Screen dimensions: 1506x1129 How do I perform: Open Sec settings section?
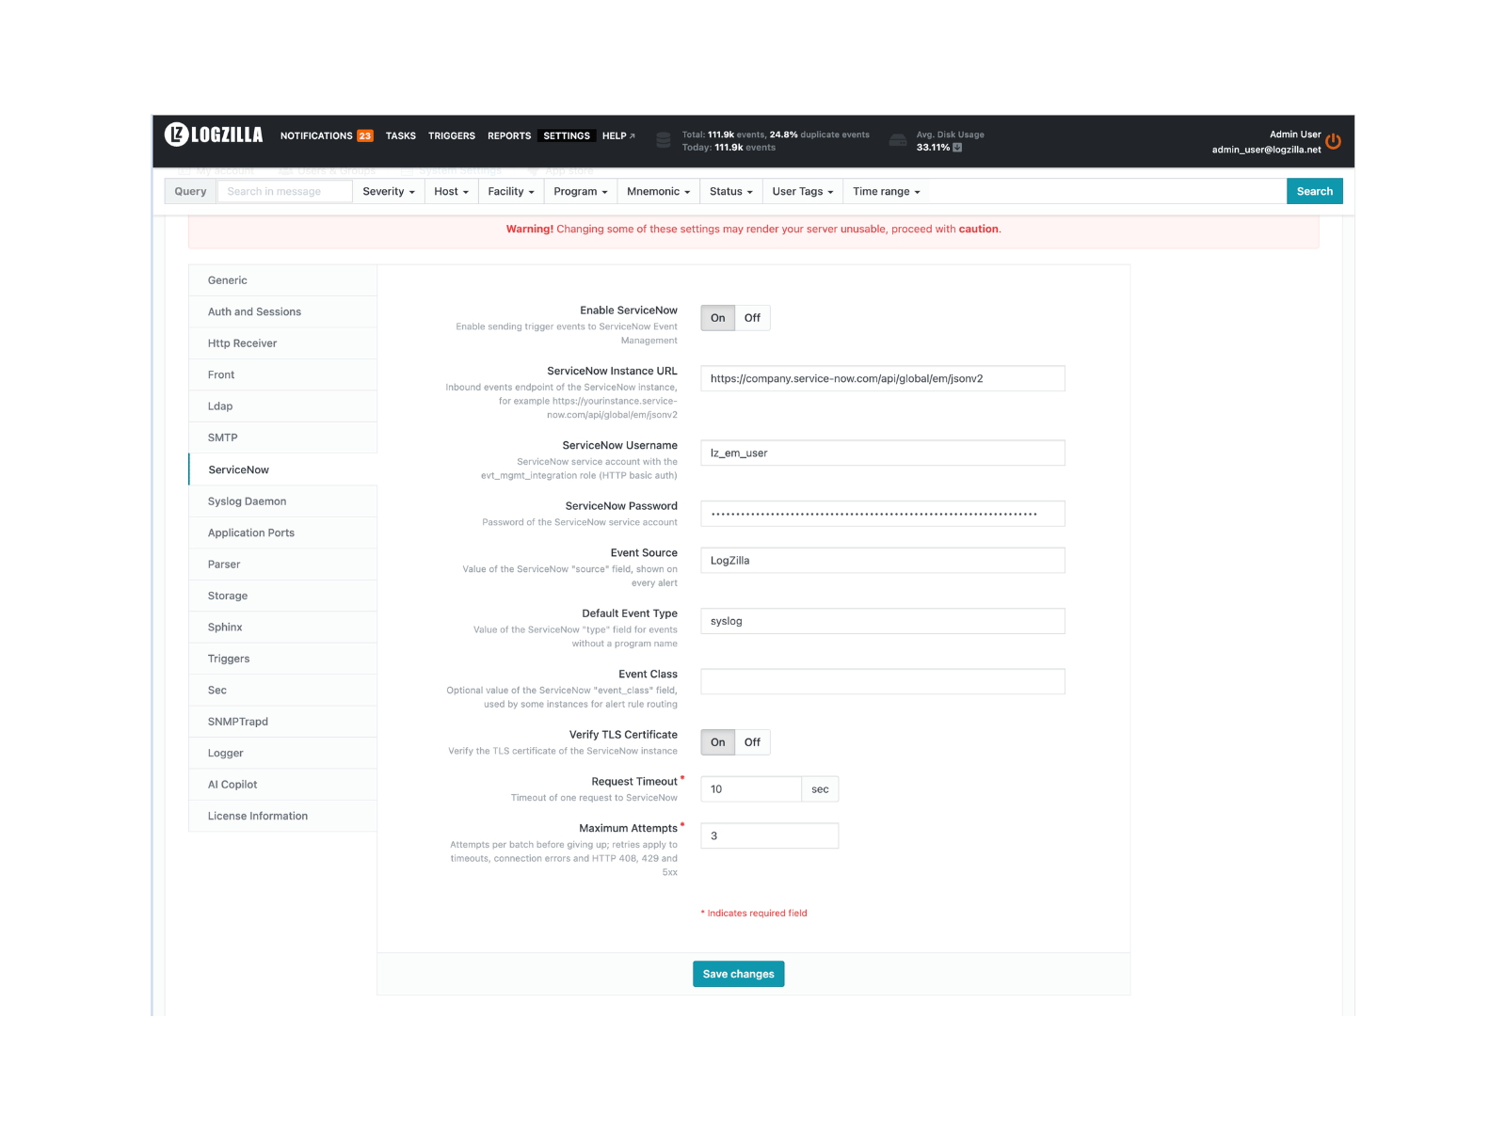283,691
